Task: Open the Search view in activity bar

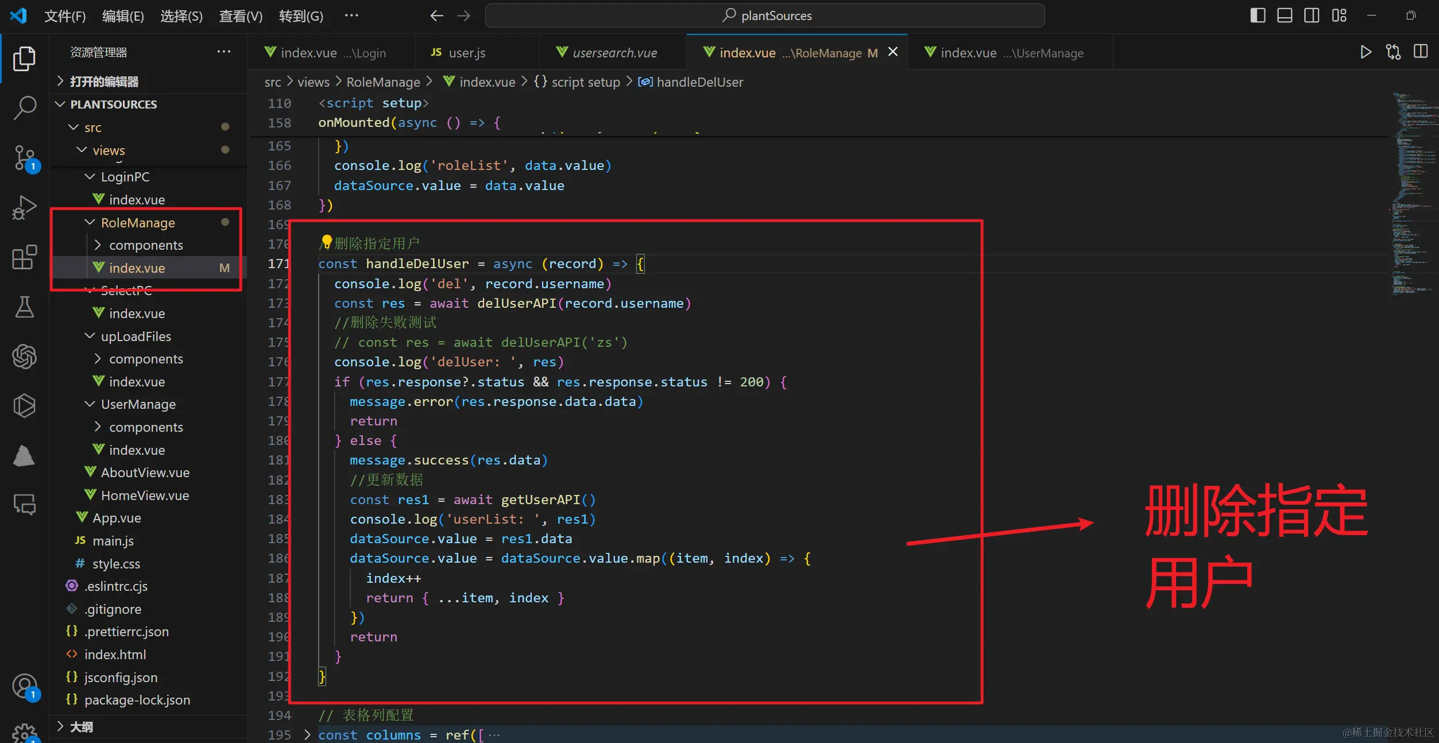Action: 24,108
